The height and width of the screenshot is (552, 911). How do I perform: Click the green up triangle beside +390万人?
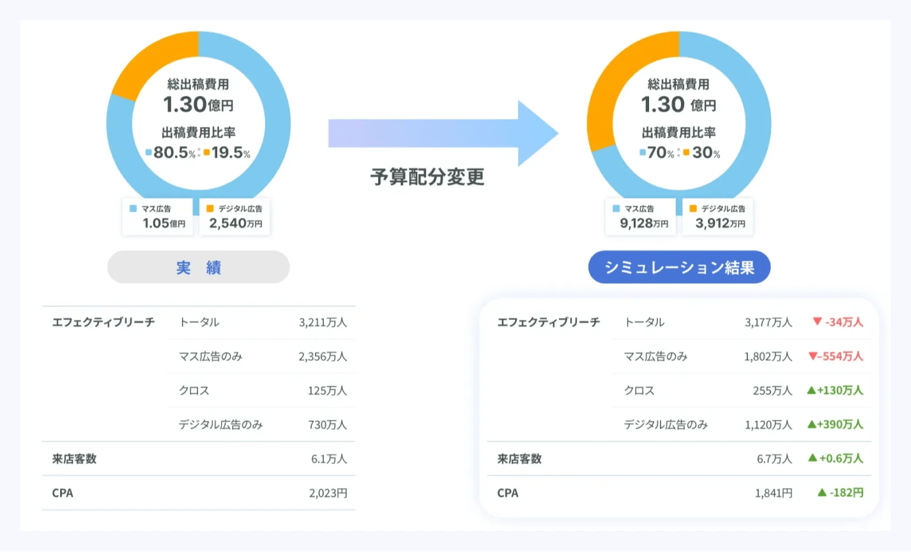(x=811, y=424)
